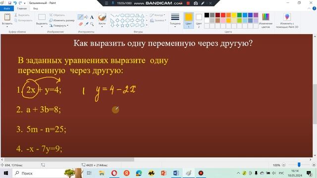Viewport: 317px width, 178px height.
Task: Click the Windows Поиск search box
Action: pyautogui.click(x=47, y=173)
